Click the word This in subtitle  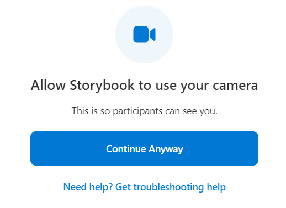tap(80, 111)
